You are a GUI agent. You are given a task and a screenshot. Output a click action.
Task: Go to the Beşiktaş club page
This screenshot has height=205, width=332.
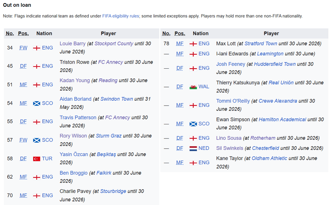pos(106,154)
